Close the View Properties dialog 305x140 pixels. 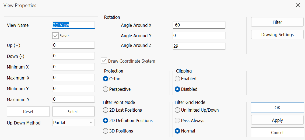(297, 5)
